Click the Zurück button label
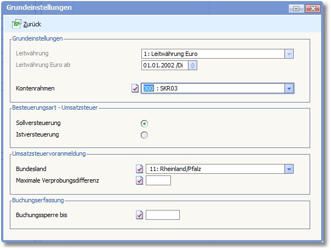This screenshot has height=250, width=331. click(32, 24)
